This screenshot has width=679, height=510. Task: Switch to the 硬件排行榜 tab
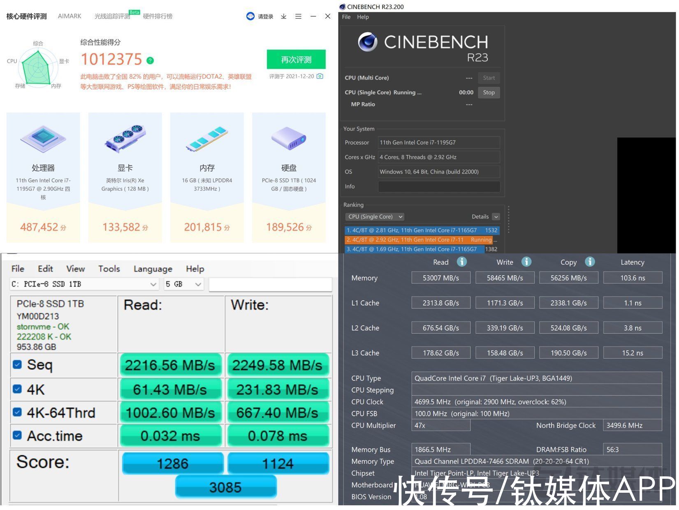click(158, 16)
